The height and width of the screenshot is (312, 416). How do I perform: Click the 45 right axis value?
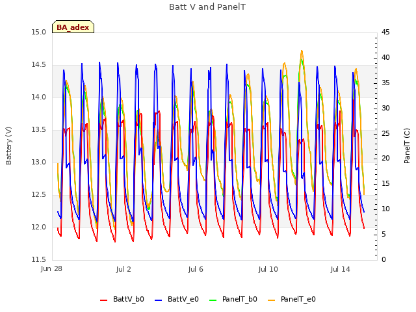(385, 32)
